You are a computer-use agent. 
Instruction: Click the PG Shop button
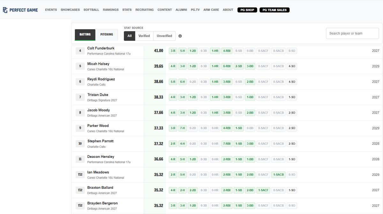click(247, 10)
